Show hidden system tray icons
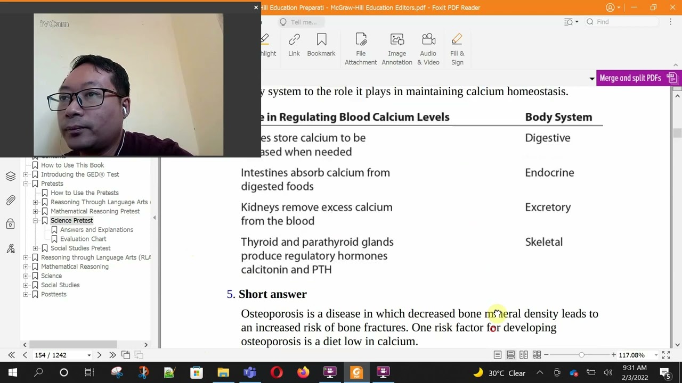 pyautogui.click(x=540, y=372)
